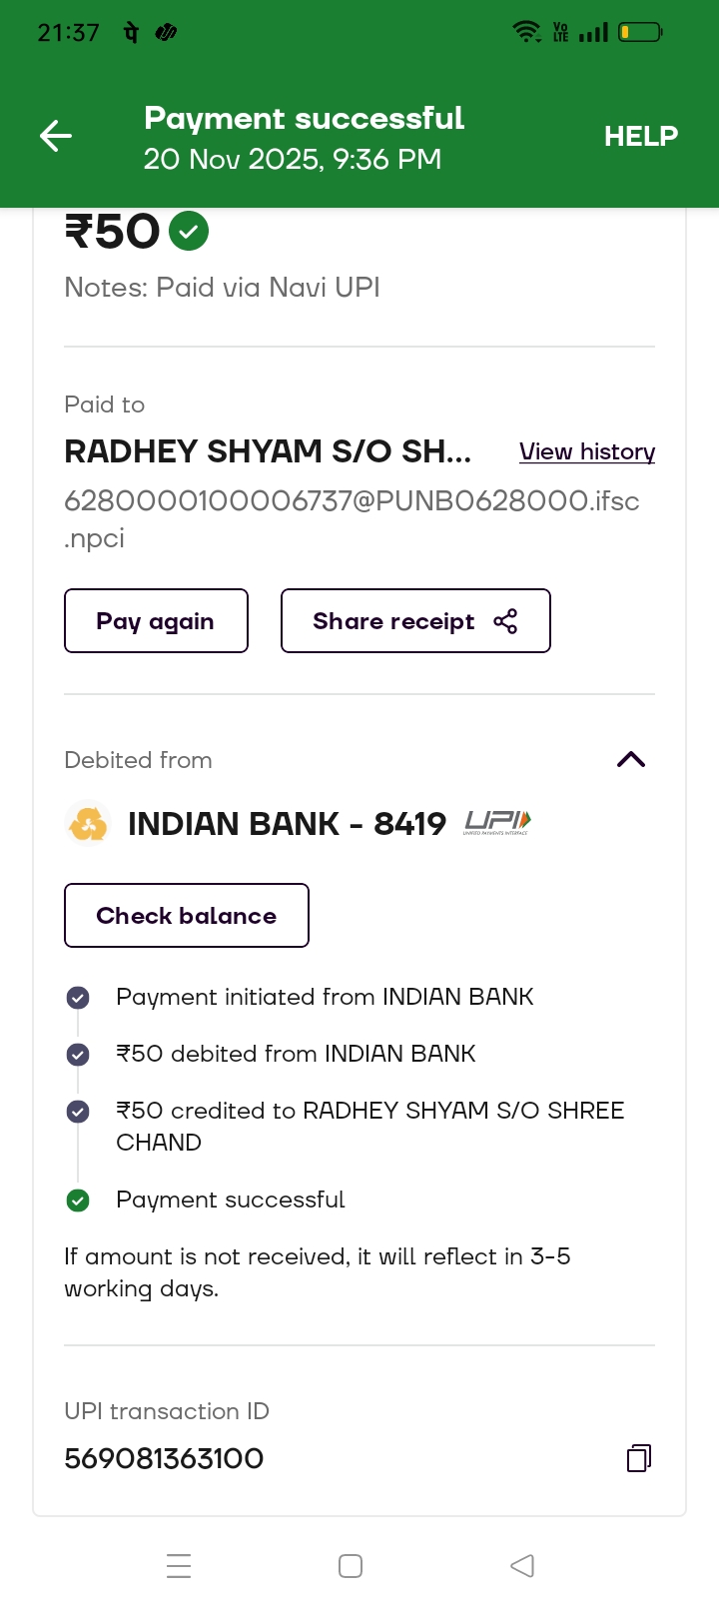This screenshot has width=719, height=1610.
Task: Tap green success checkmark next to ₹50
Action: click(189, 232)
